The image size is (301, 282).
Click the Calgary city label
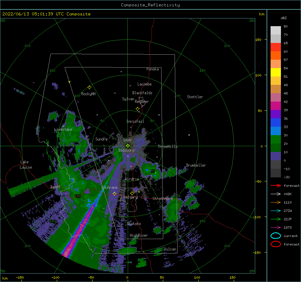pyautogui.click(x=130, y=197)
